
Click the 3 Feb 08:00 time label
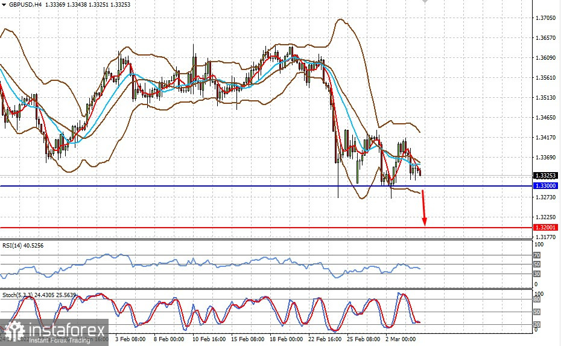130,339
